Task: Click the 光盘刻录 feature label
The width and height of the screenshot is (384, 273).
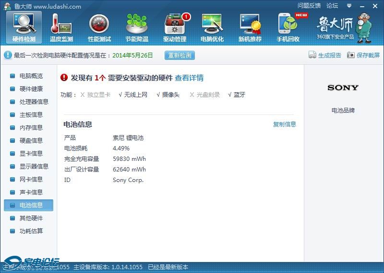Action: pyautogui.click(x=208, y=94)
